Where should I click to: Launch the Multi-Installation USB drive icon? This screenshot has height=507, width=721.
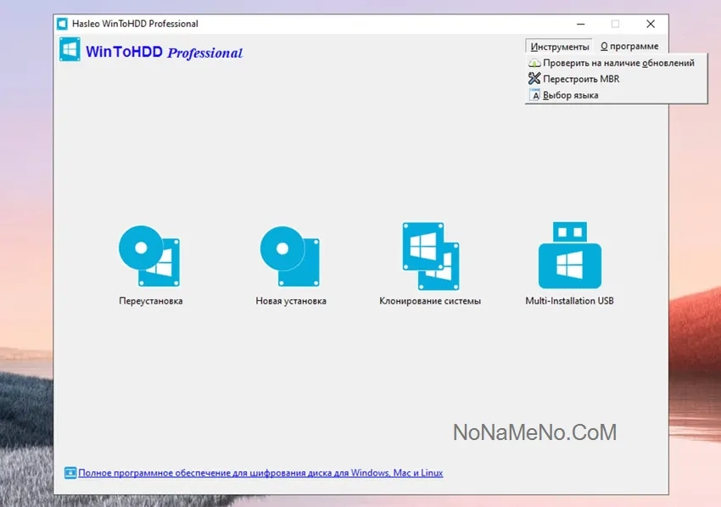pyautogui.click(x=569, y=255)
